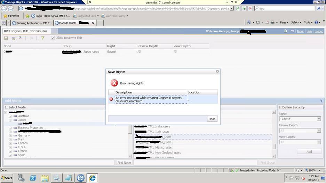Open Windows Explorer folder in taskbar
This screenshot has height=183, width=326.
[45, 178]
